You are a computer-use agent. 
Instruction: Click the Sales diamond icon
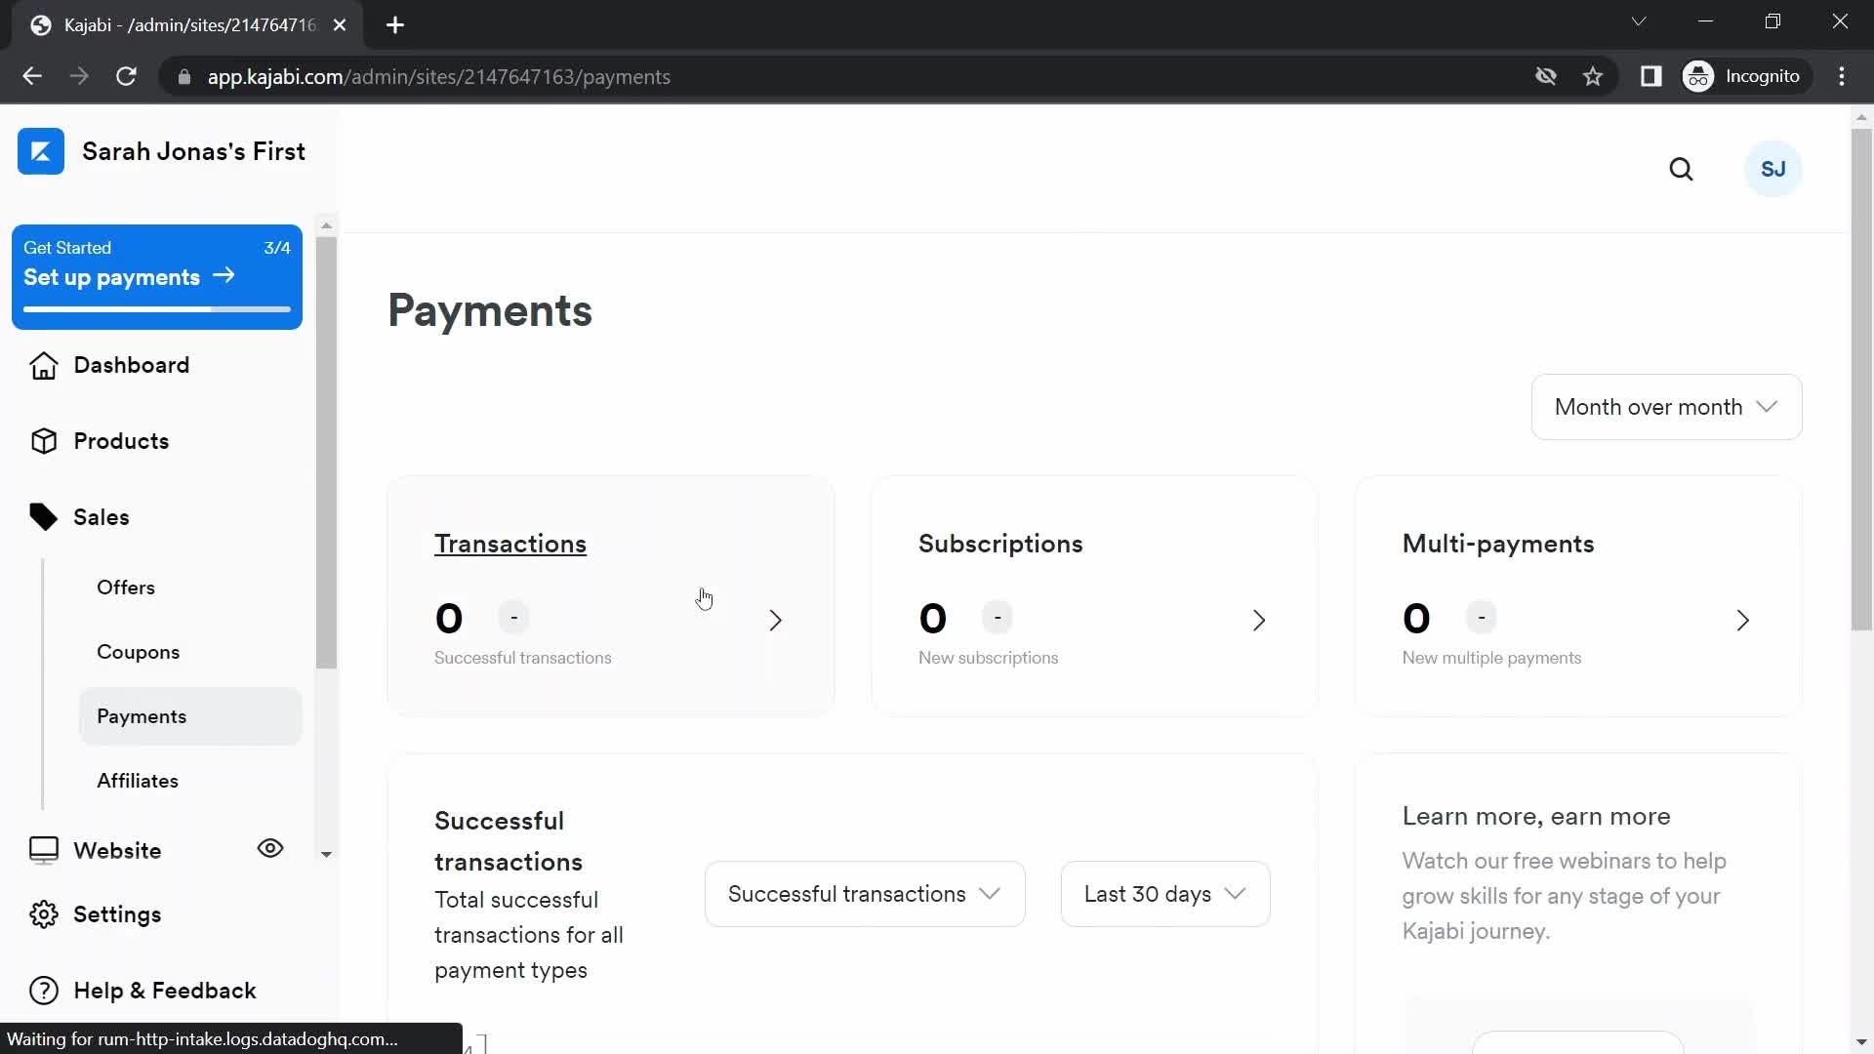tap(43, 516)
